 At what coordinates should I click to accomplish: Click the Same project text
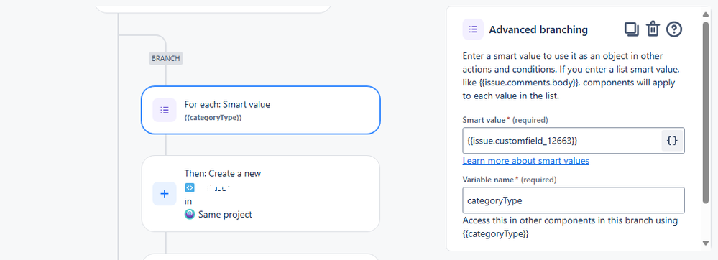pos(225,214)
